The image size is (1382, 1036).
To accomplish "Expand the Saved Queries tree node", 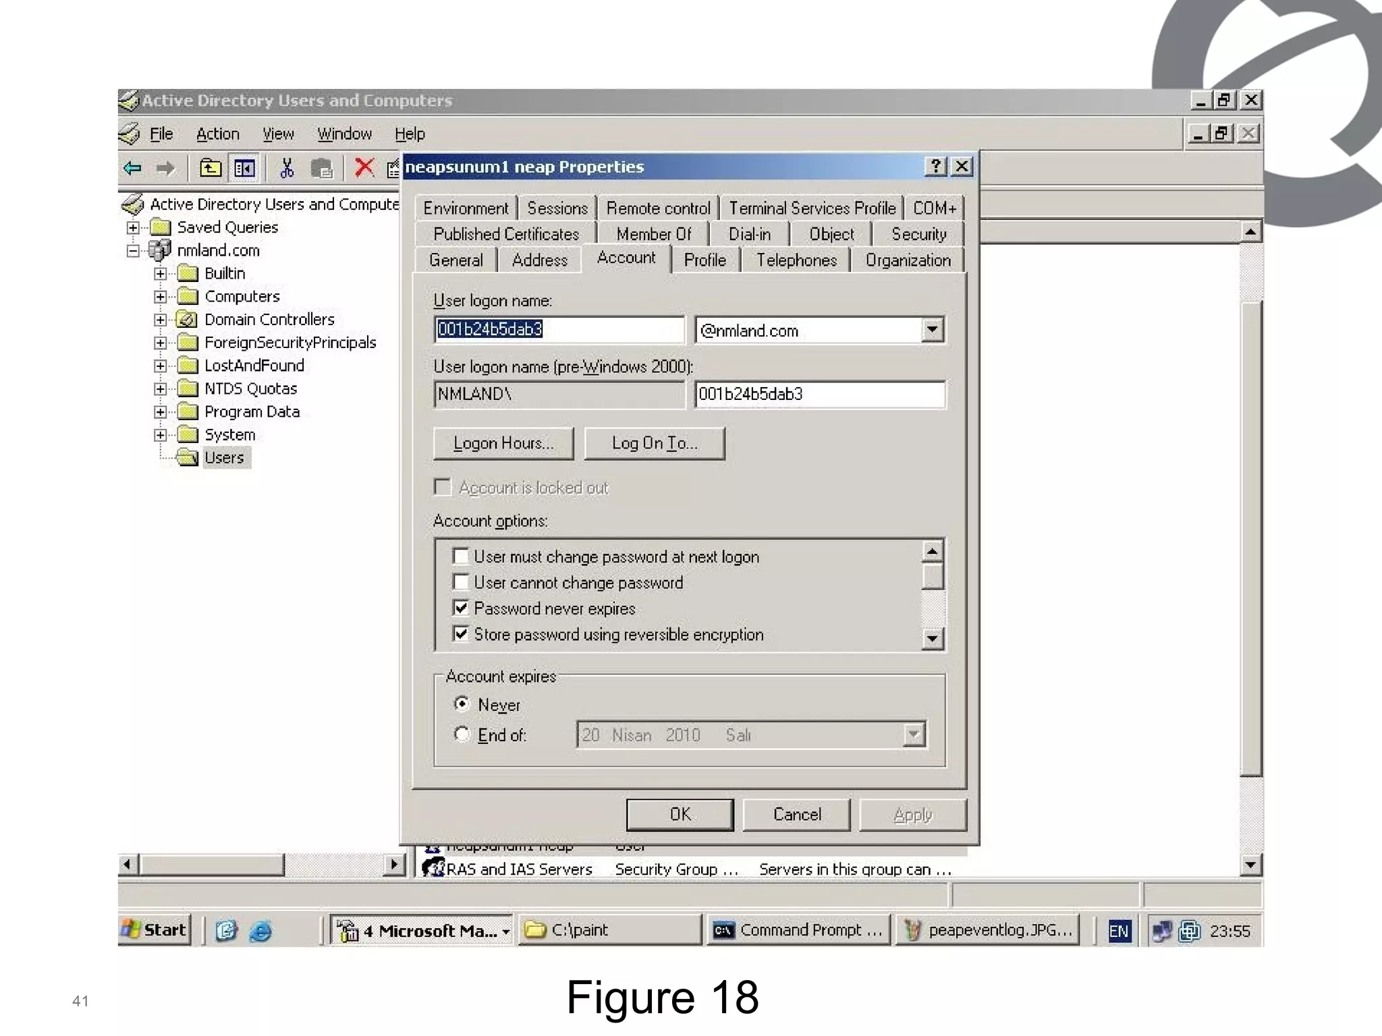I will point(133,227).
